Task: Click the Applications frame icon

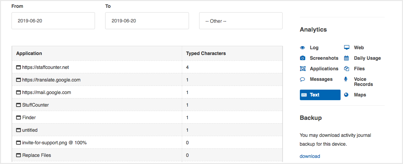Action: coord(303,69)
